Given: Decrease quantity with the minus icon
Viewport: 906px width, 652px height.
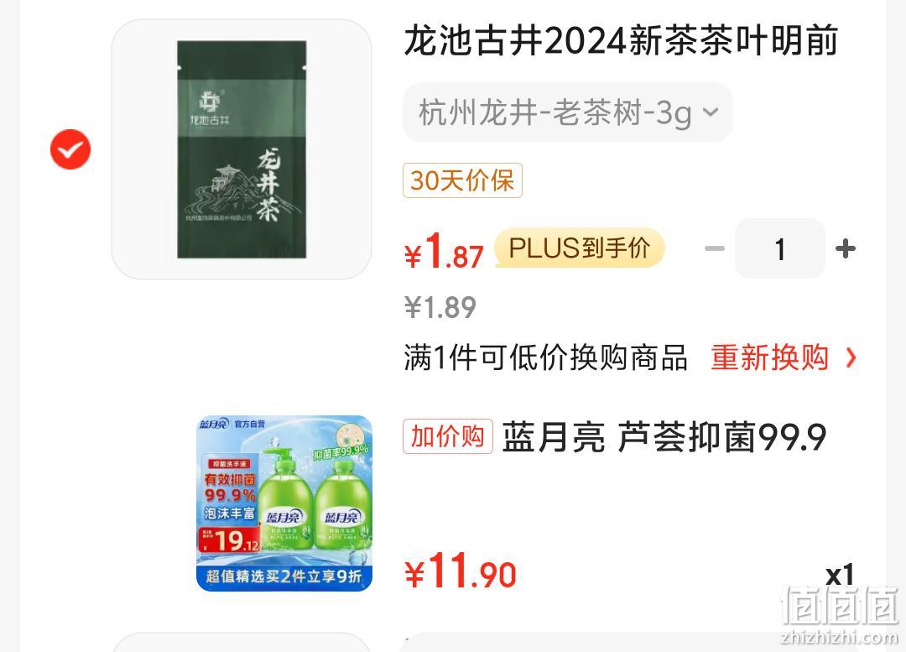Looking at the screenshot, I should (715, 248).
